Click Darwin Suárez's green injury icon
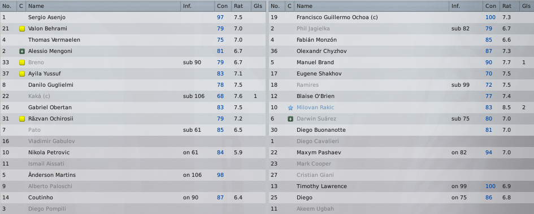The width and height of the screenshot is (534, 214). (x=290, y=119)
